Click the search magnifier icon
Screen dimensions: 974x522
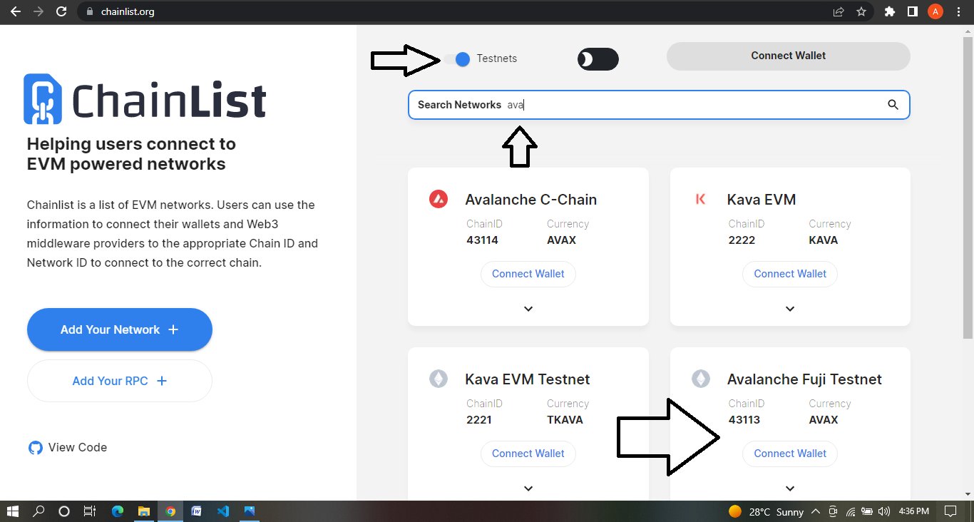893,105
